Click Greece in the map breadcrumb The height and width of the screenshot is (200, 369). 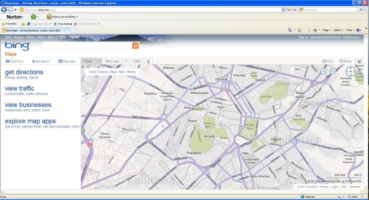[x=103, y=72]
